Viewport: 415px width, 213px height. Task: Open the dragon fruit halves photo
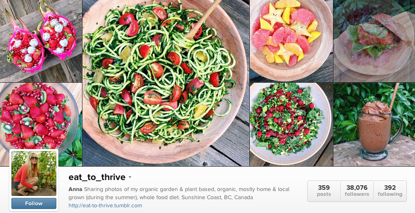coord(41,41)
